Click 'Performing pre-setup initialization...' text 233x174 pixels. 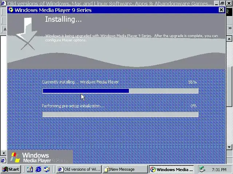[73, 106]
